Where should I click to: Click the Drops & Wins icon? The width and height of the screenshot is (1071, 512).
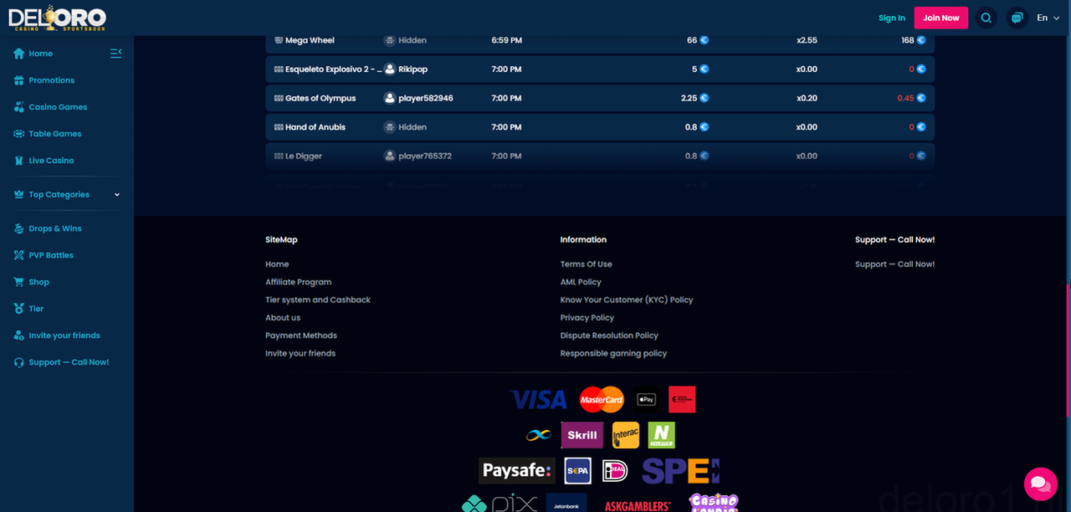tap(19, 228)
